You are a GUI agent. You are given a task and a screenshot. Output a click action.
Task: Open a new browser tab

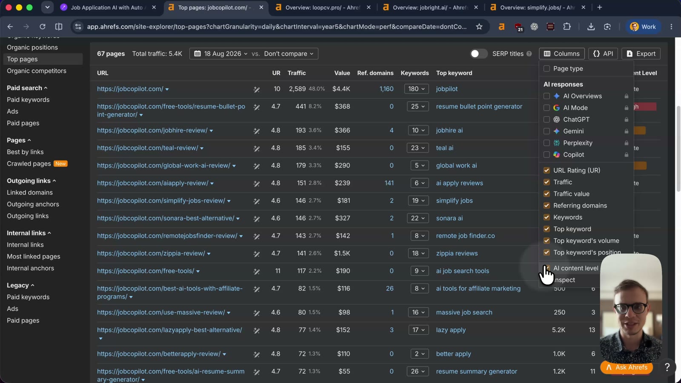coord(600,7)
